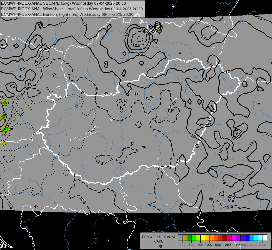
Task: Click the 5000 value under legend
Action: tap(263, 245)
